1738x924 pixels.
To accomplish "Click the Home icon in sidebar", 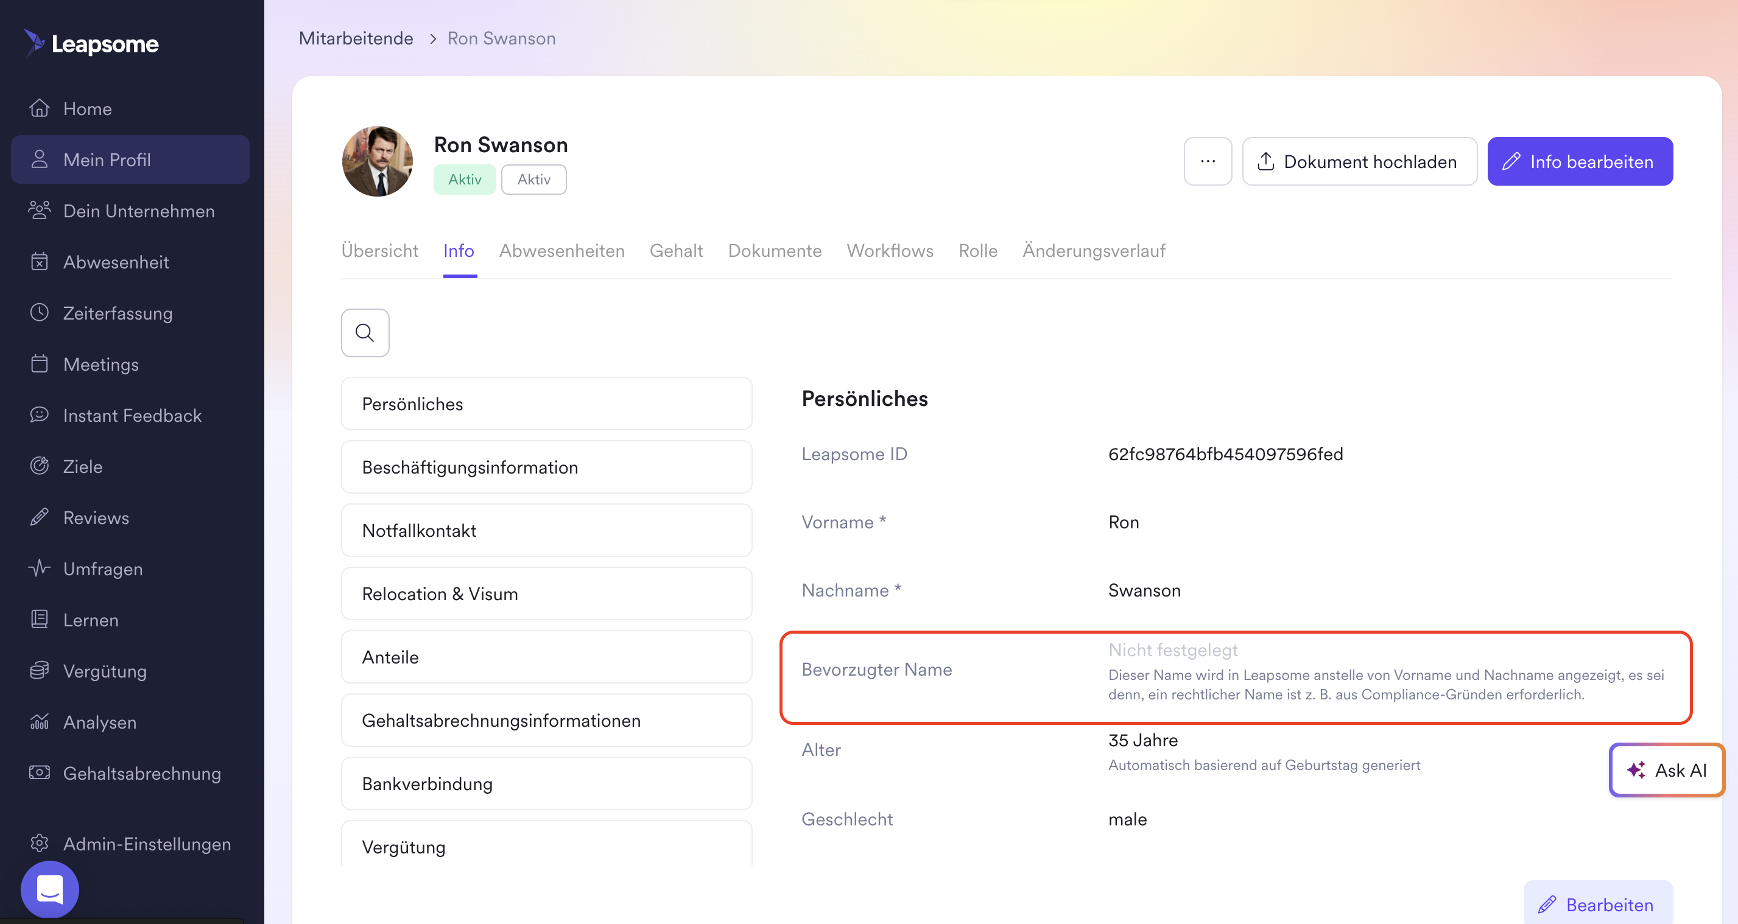I will pyautogui.click(x=39, y=108).
